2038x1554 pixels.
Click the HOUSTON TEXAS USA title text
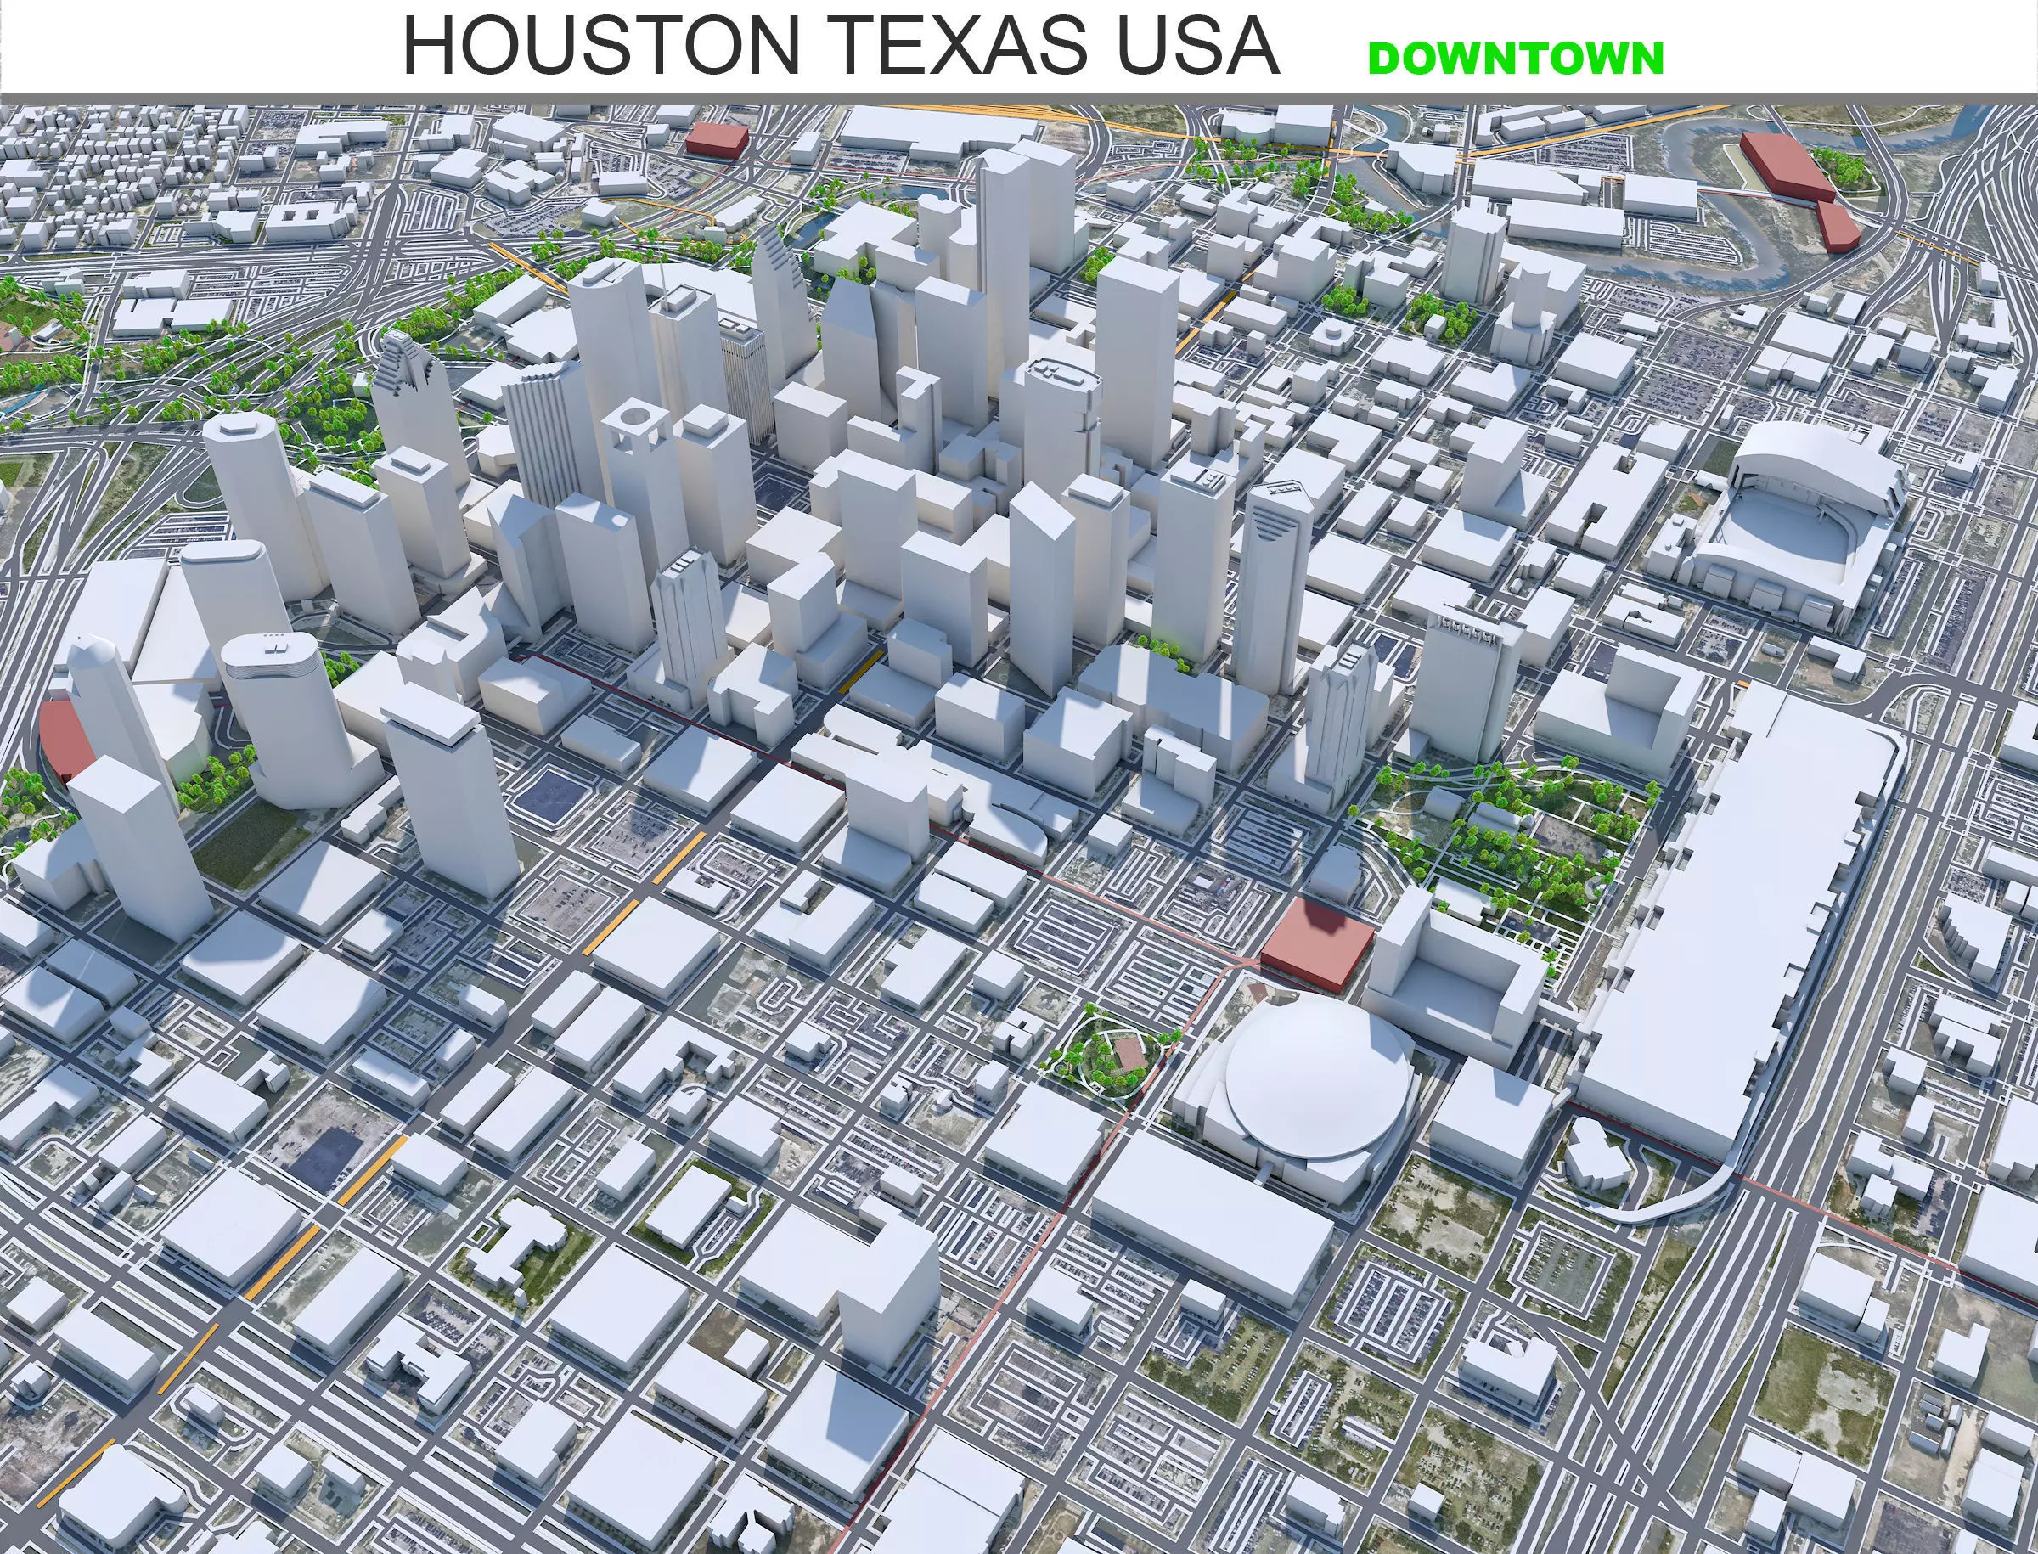(x=840, y=46)
